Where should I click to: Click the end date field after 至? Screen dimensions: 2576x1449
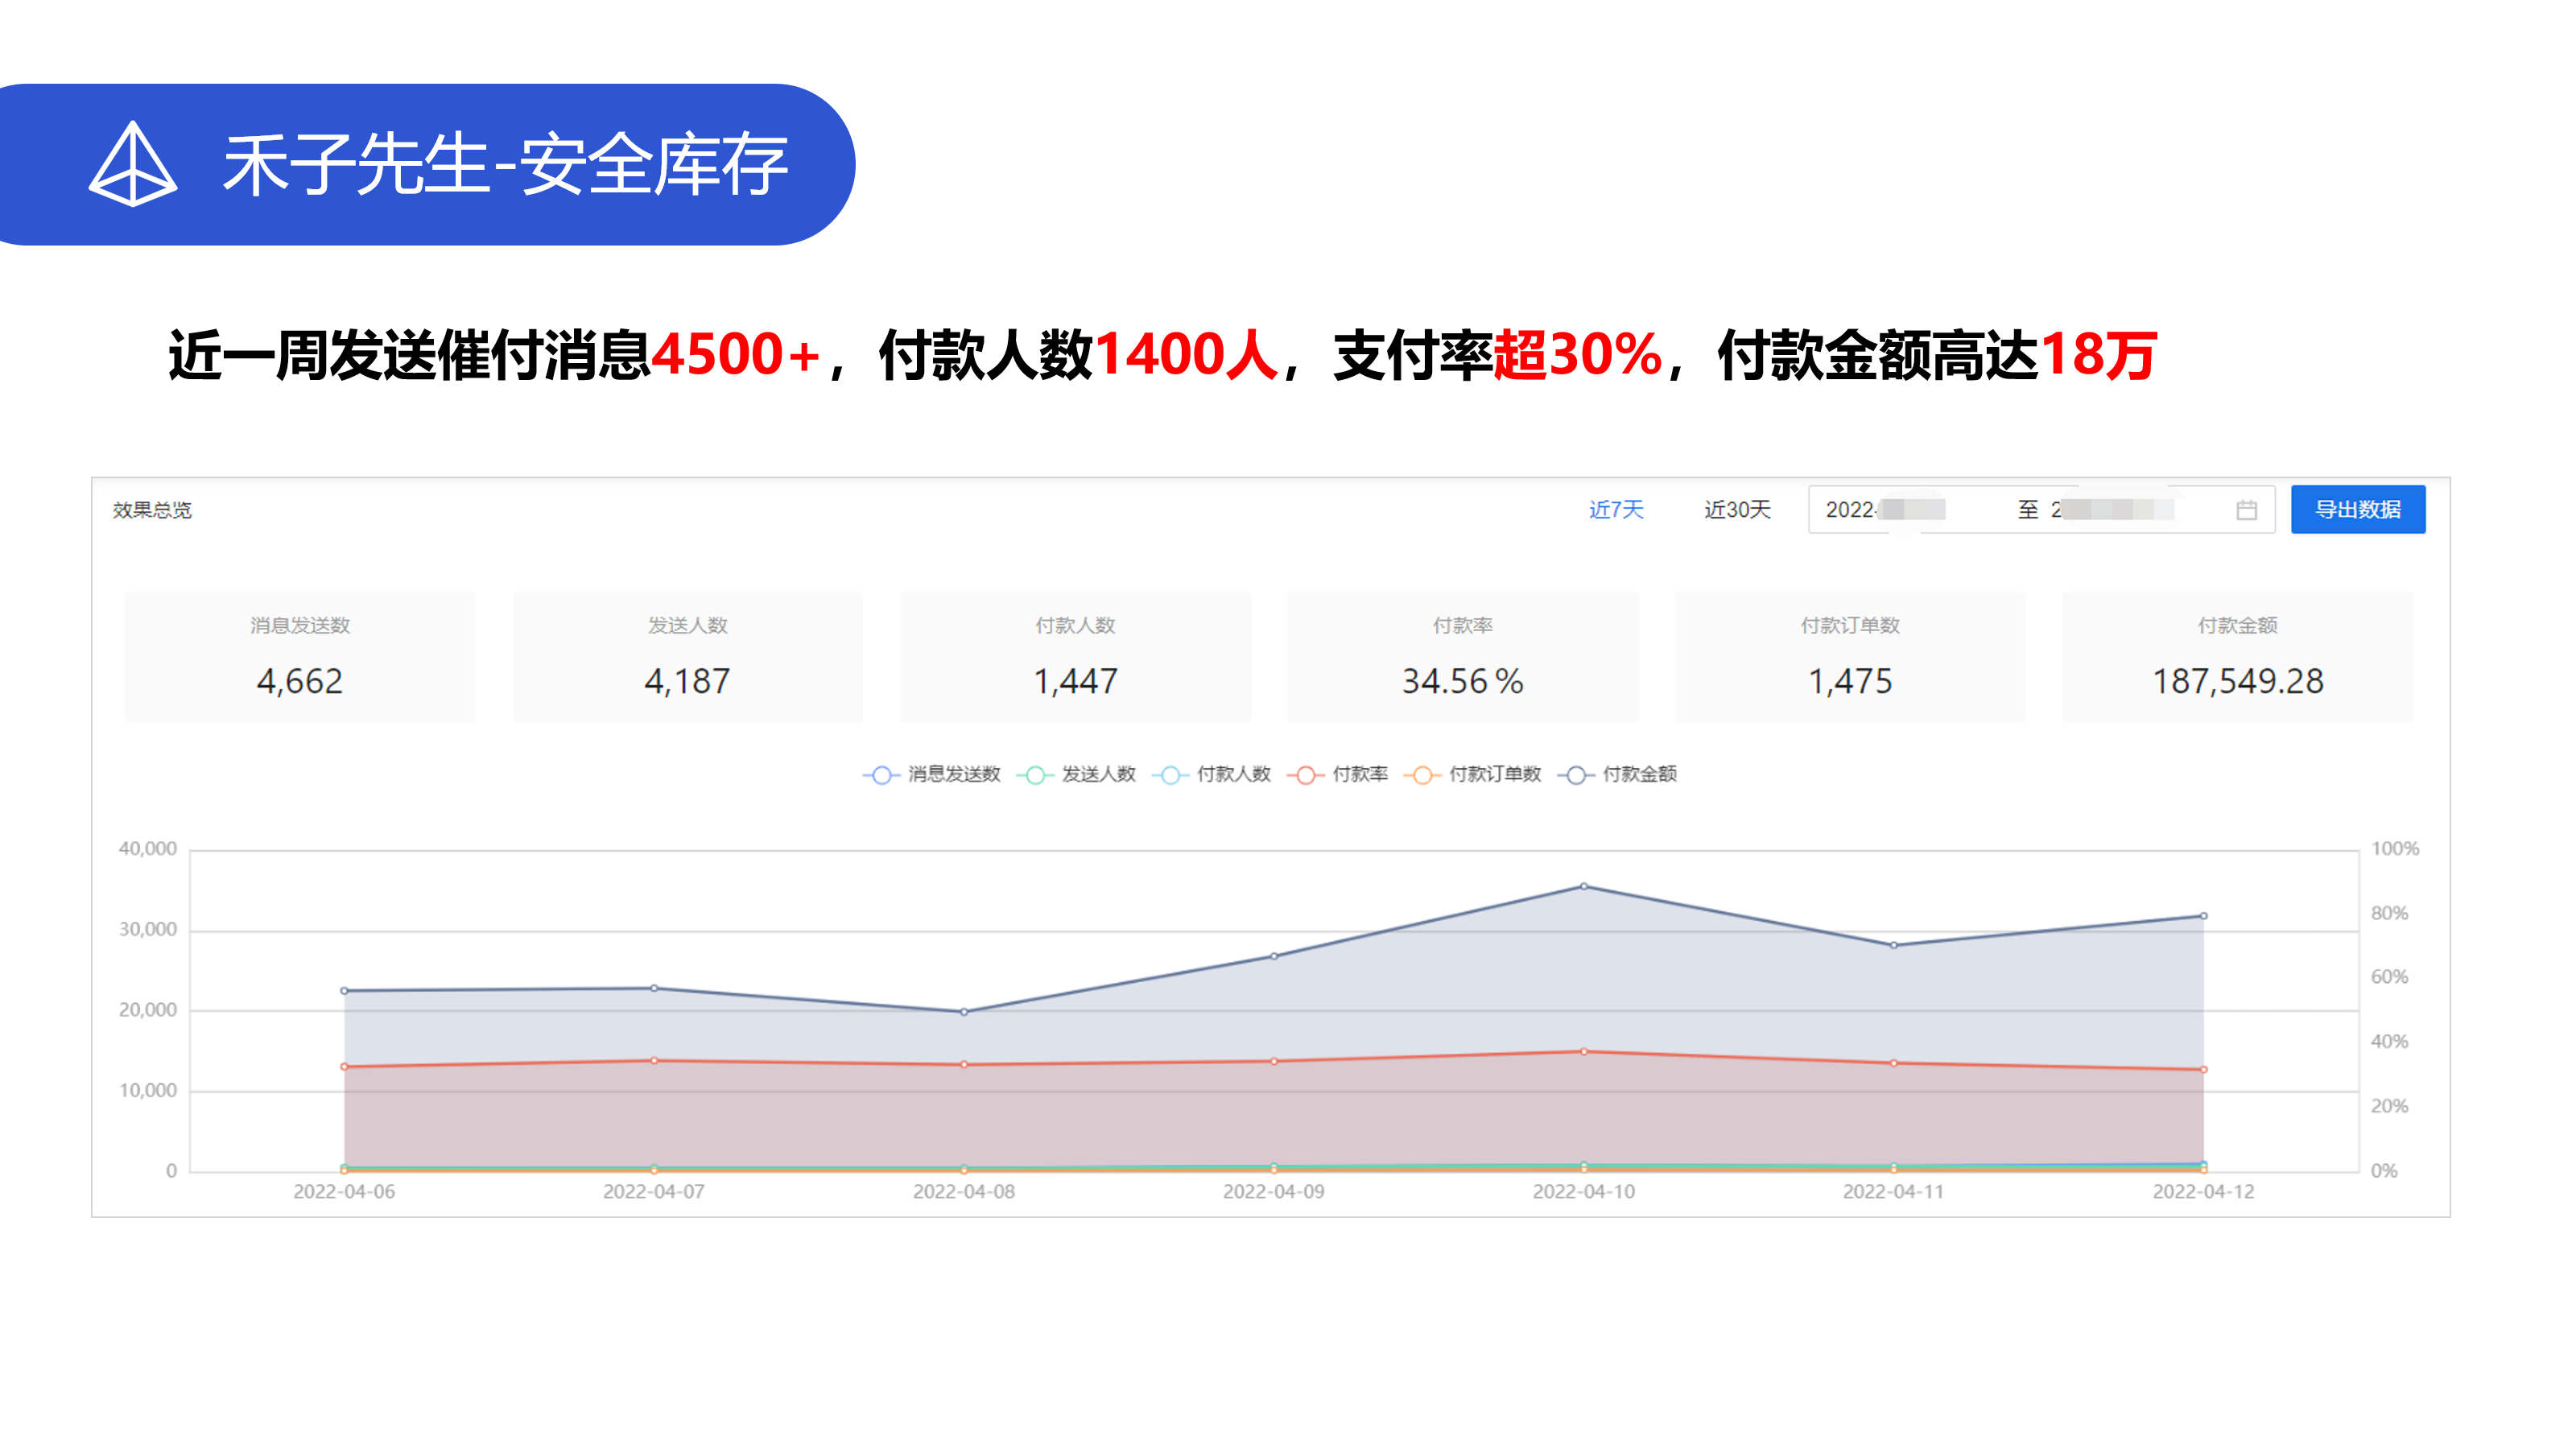[x=2115, y=510]
